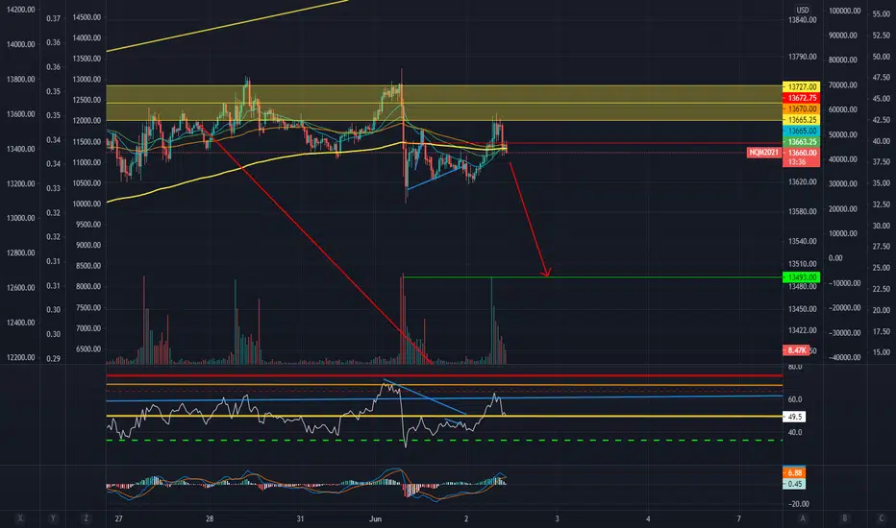This screenshot has width=896, height=528.
Task: Click the 7 date on the time axis
Action: (739, 518)
